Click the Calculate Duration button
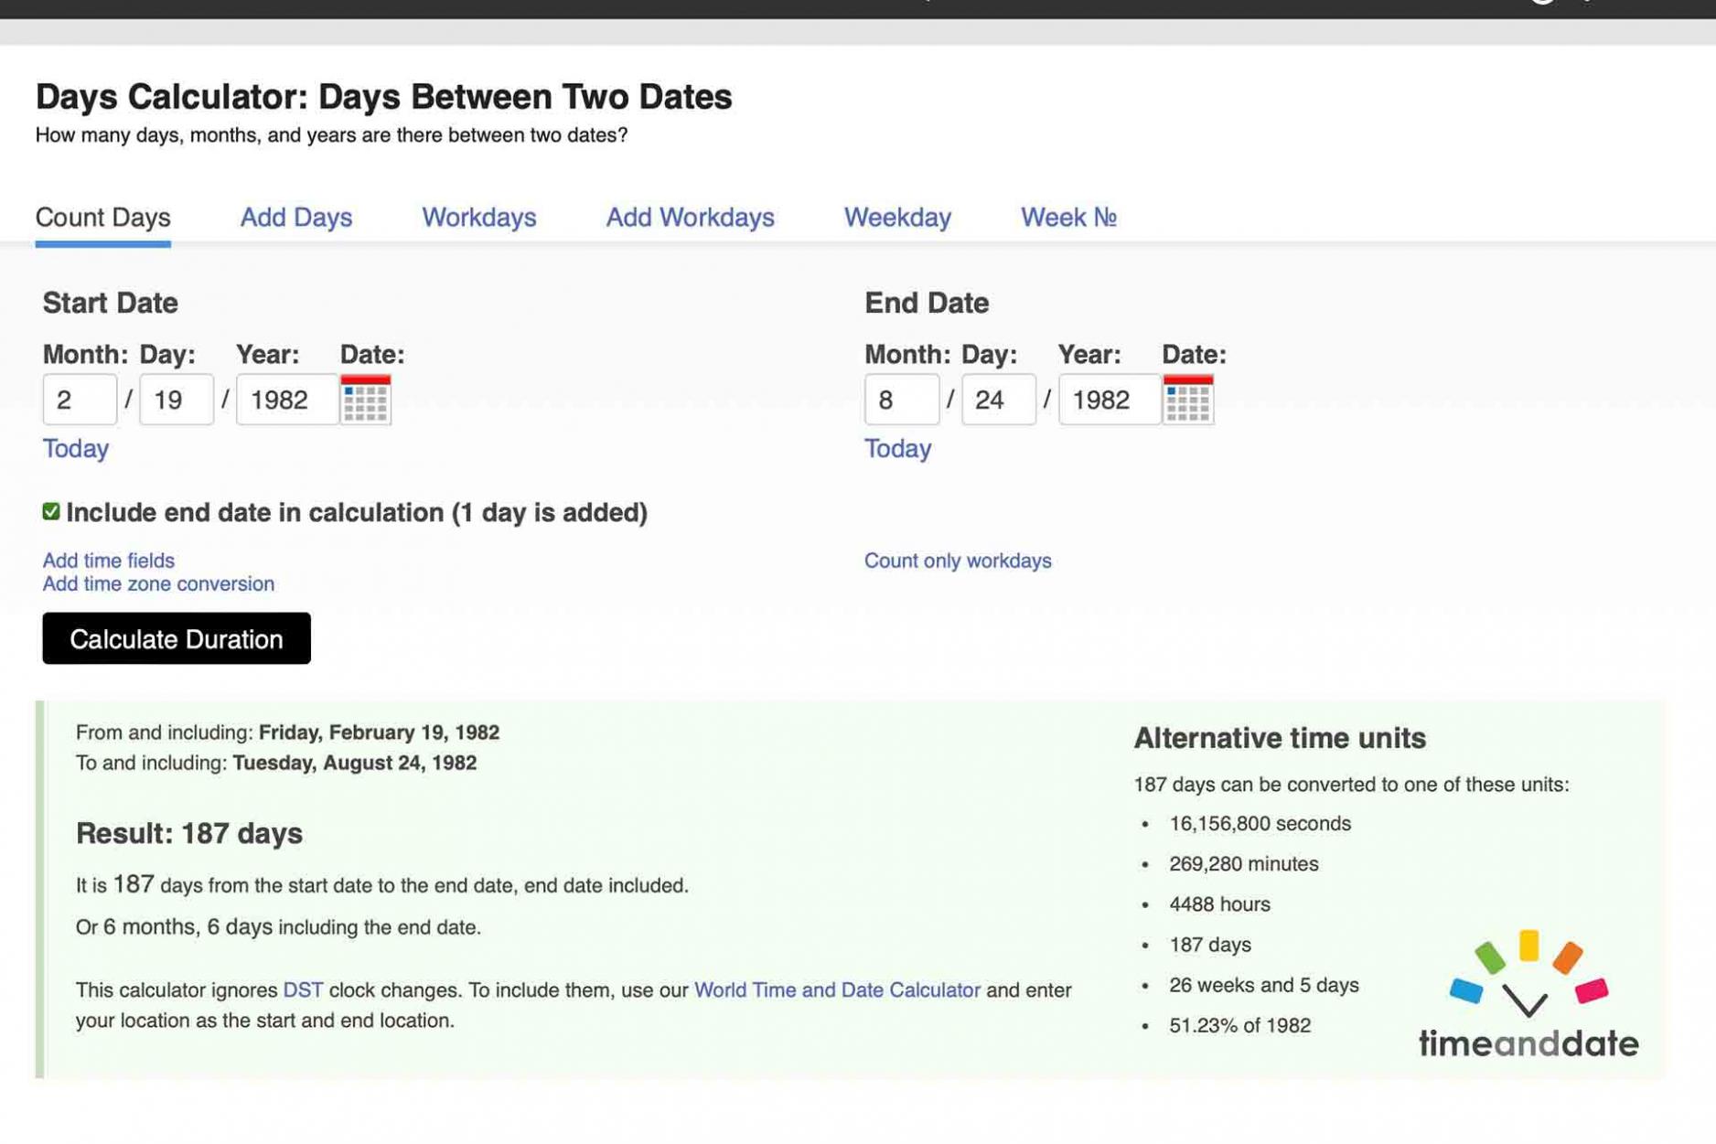 tap(177, 638)
